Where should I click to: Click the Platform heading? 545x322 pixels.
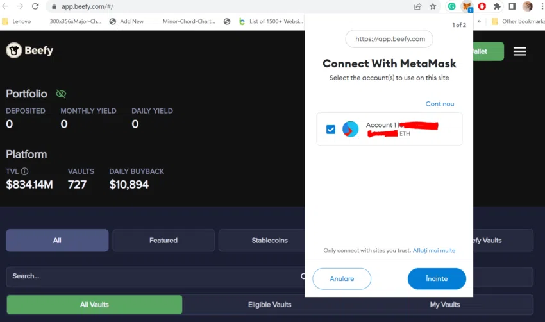(x=26, y=154)
